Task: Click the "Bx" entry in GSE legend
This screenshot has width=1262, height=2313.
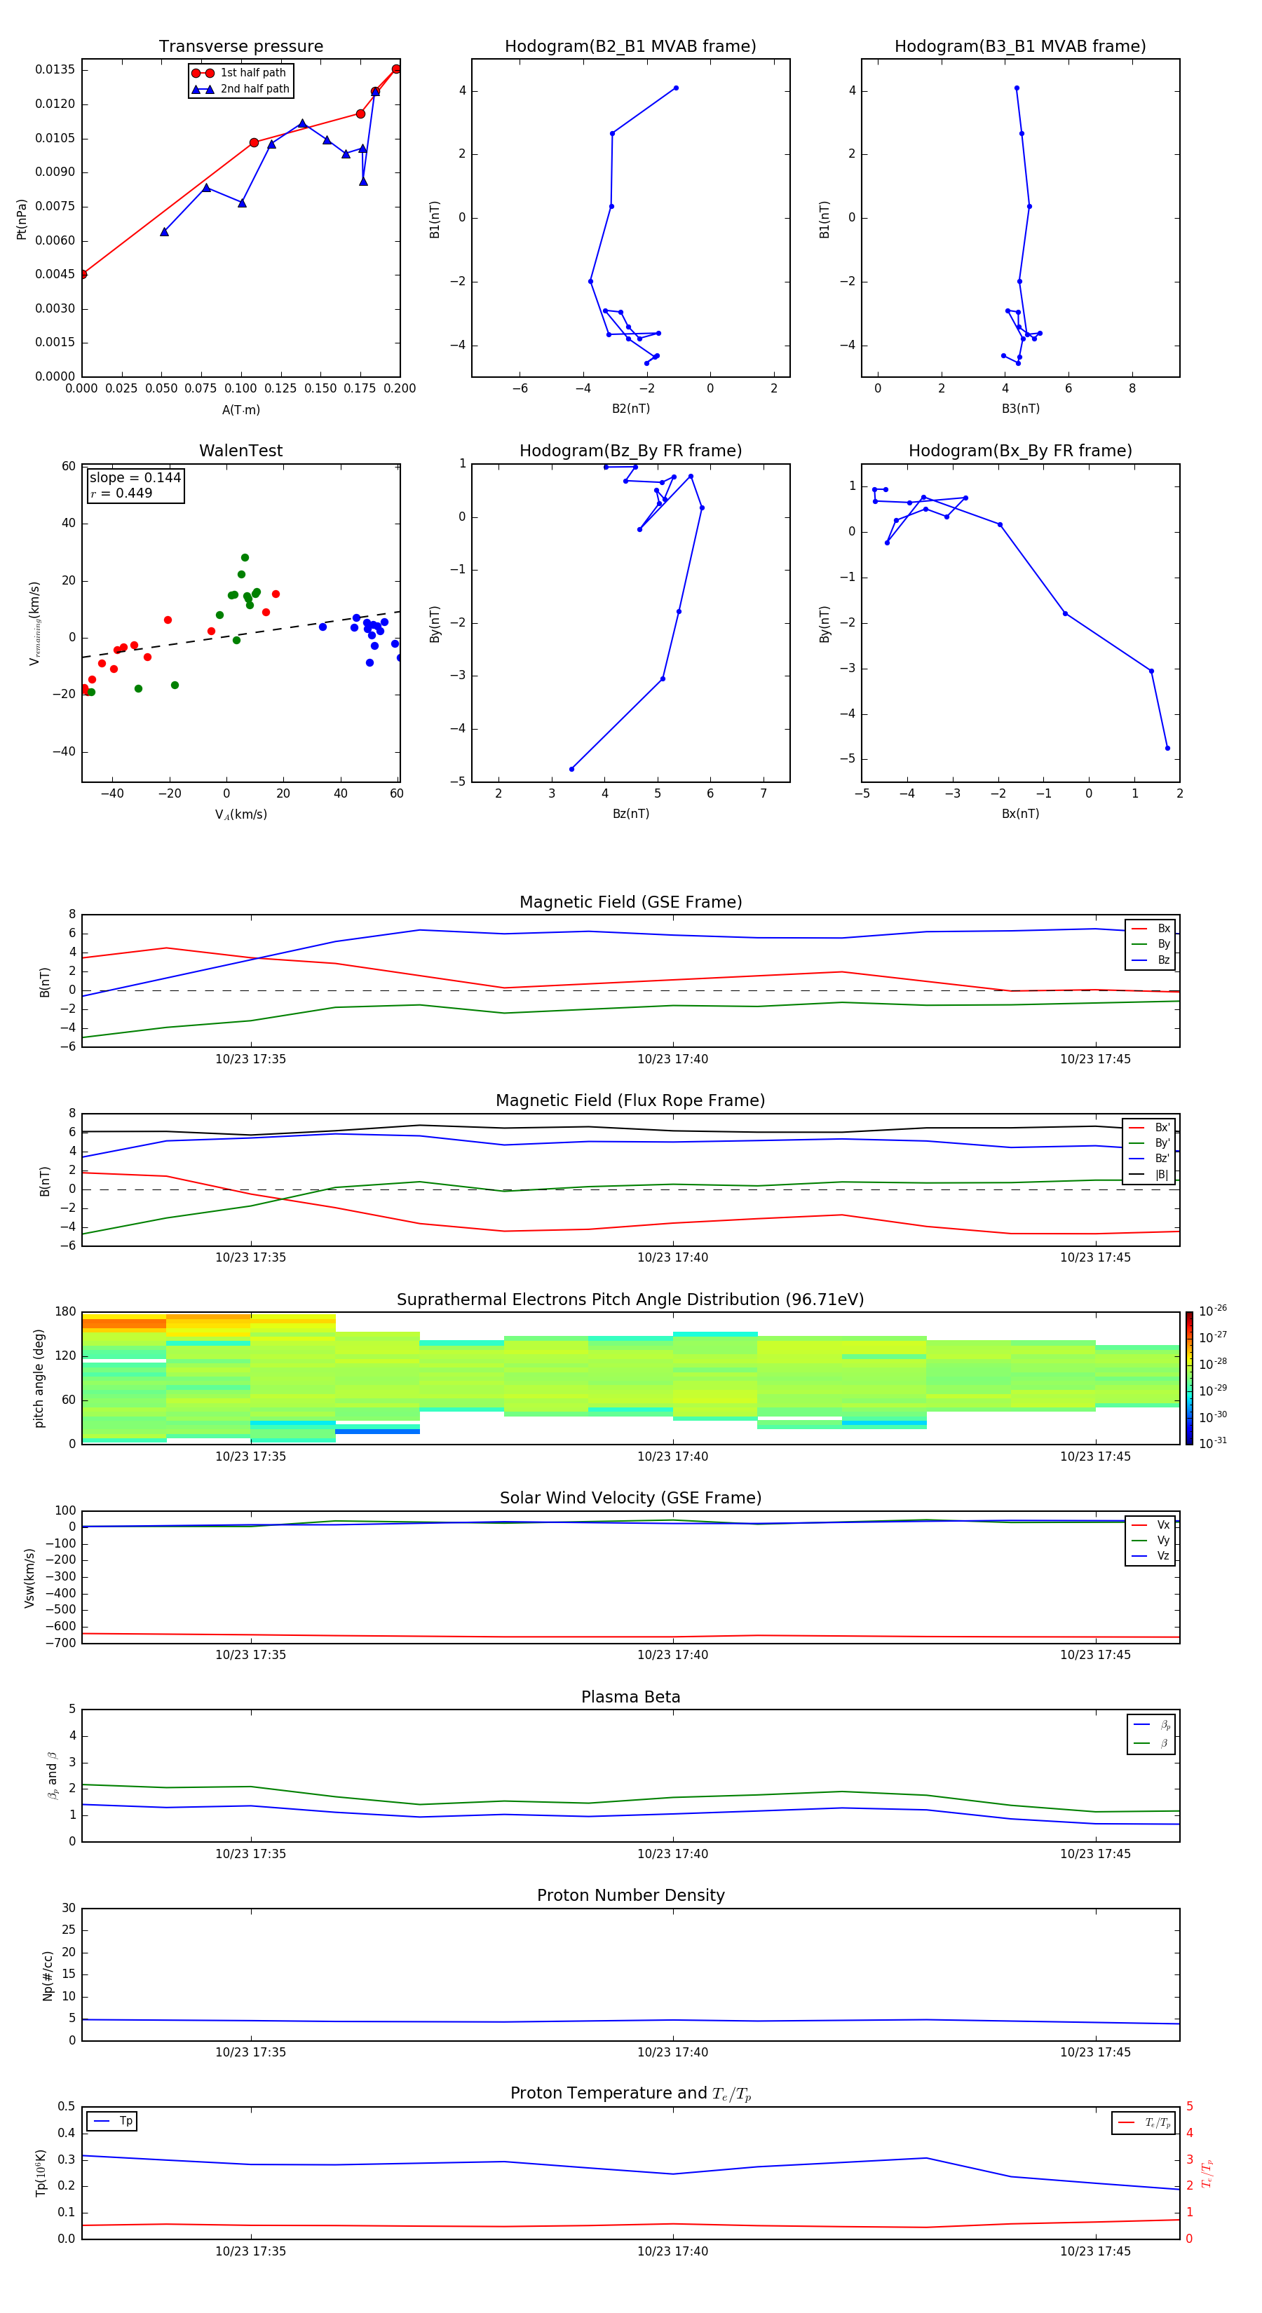Action: [x=1151, y=929]
